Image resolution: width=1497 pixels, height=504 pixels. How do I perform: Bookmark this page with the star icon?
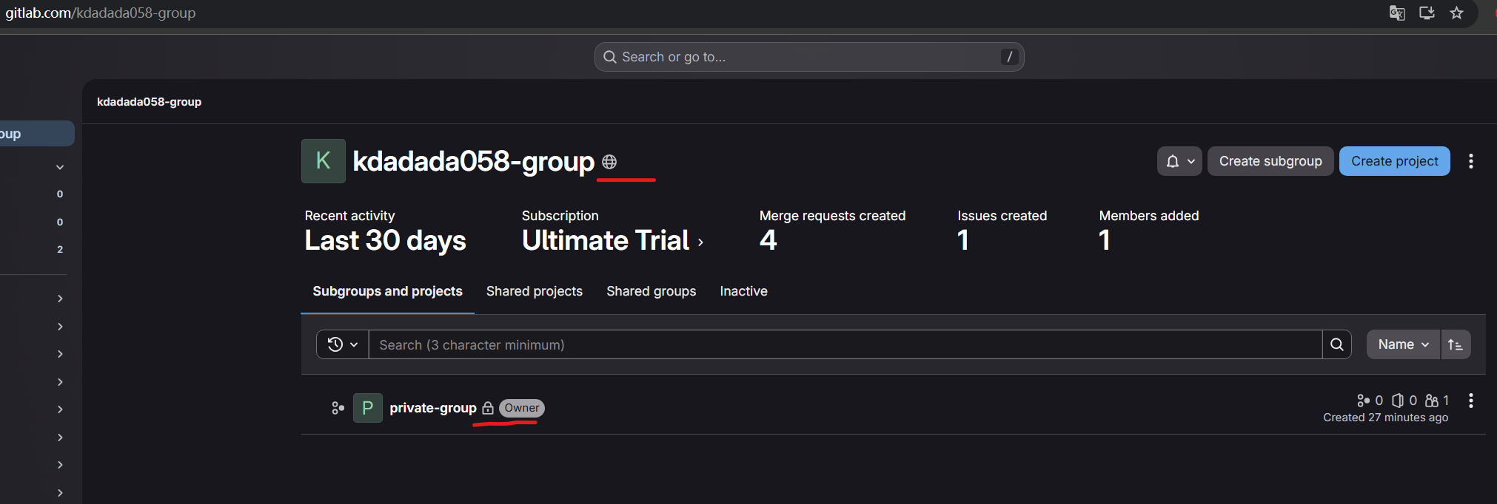point(1456,13)
